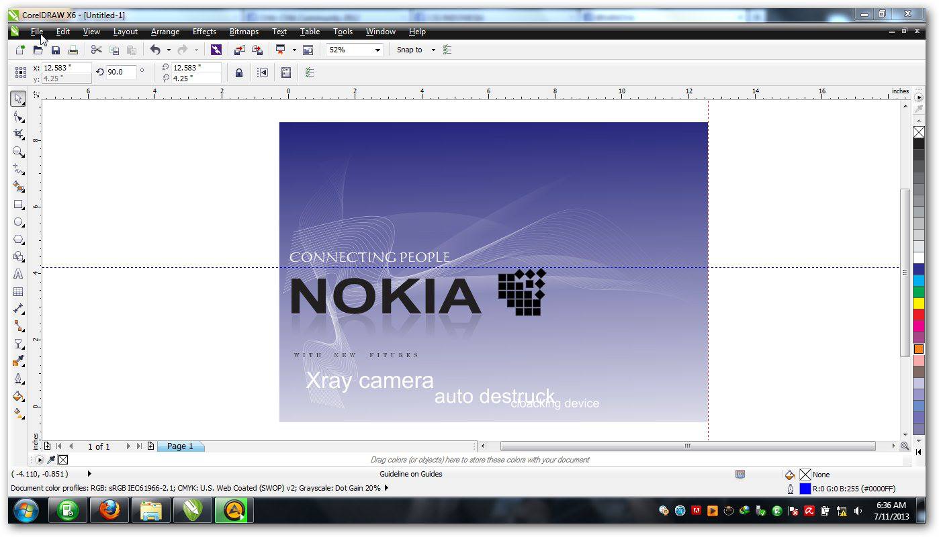Toggle color proofing in the status bar

click(740, 474)
